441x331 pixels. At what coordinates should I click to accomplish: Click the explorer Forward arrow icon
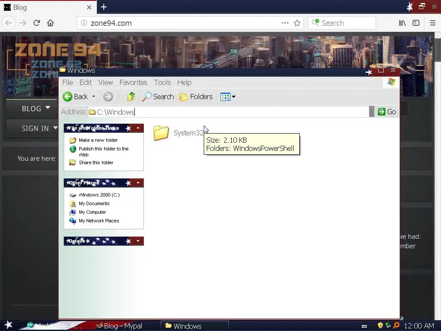(108, 97)
